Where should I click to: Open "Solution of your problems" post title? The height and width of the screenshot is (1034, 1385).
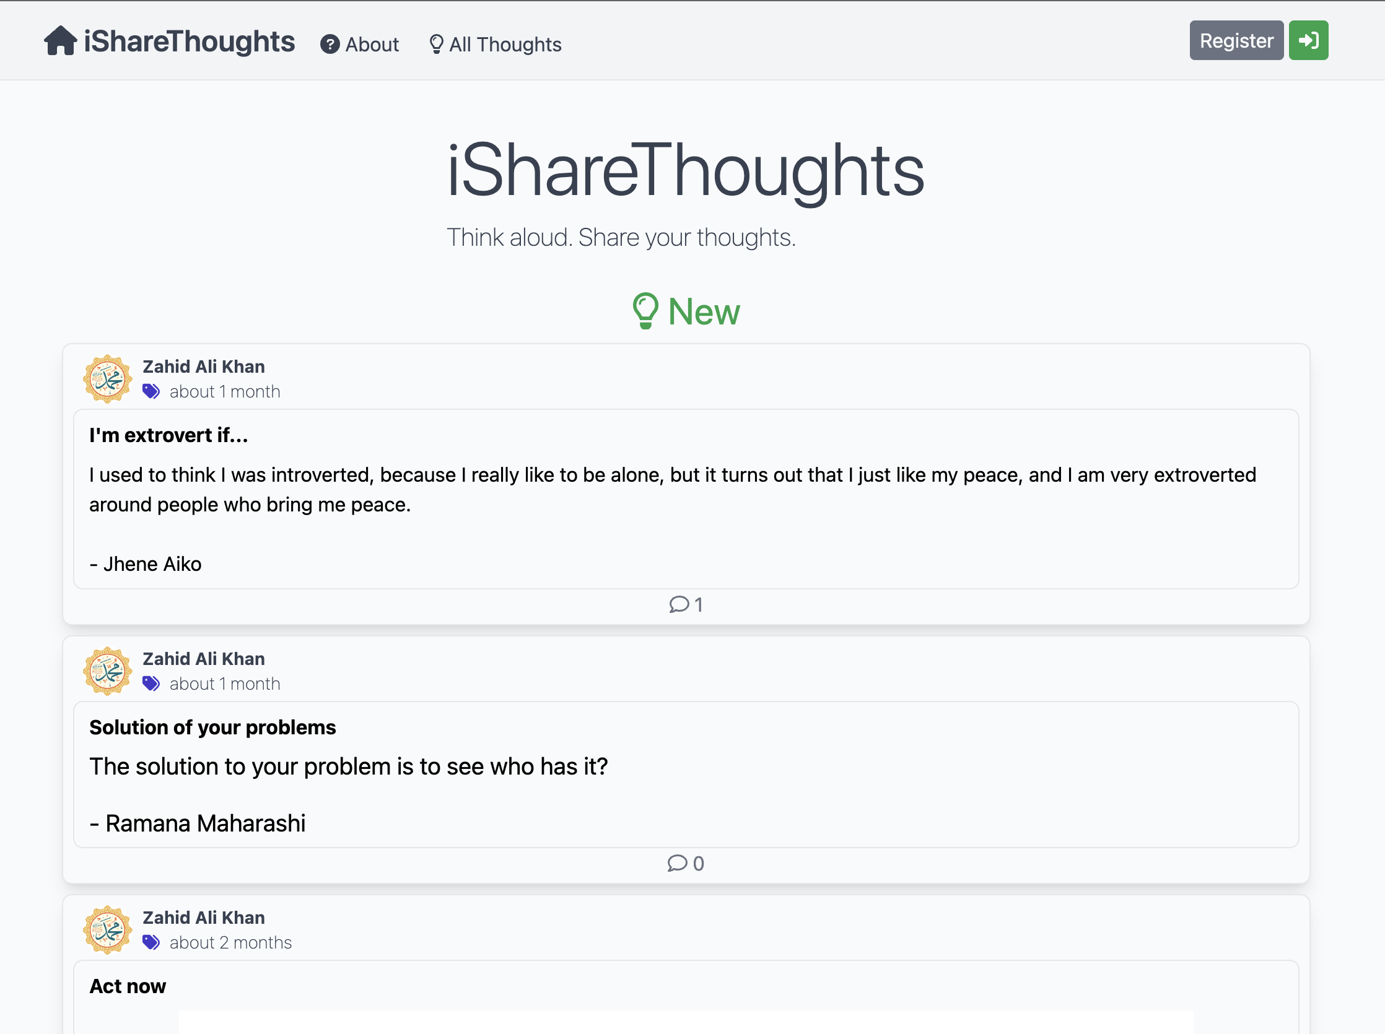point(212,728)
